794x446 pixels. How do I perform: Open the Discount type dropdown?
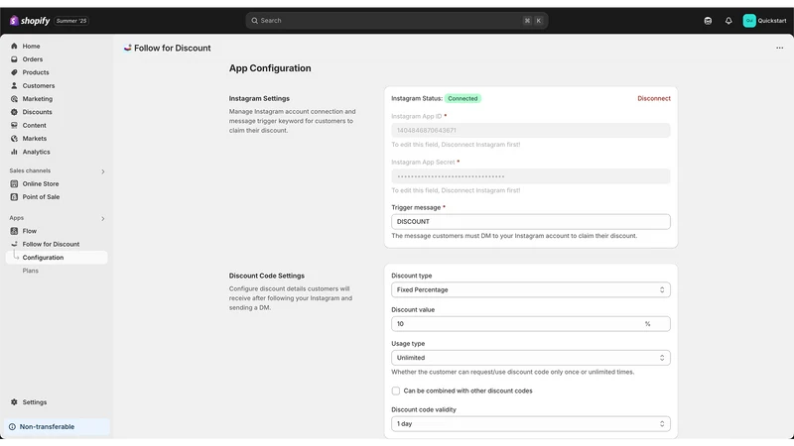[x=530, y=289]
